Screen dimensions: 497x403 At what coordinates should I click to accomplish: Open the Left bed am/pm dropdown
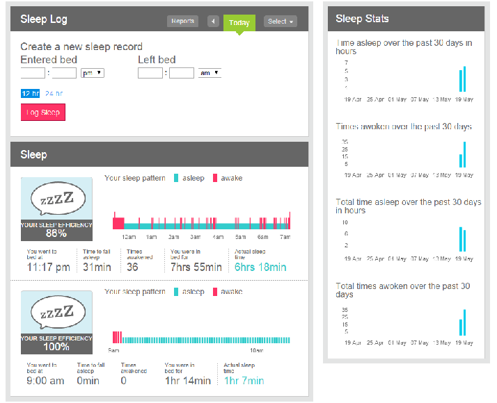click(210, 73)
